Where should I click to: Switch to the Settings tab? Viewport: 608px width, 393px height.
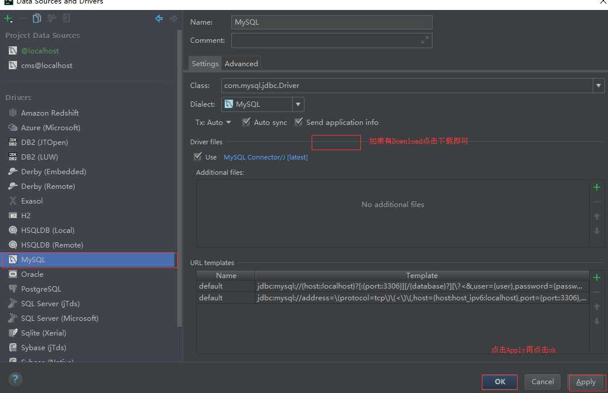pyautogui.click(x=205, y=63)
